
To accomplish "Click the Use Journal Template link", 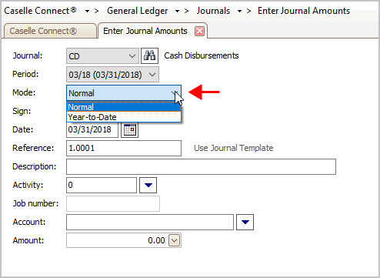I will [234, 148].
